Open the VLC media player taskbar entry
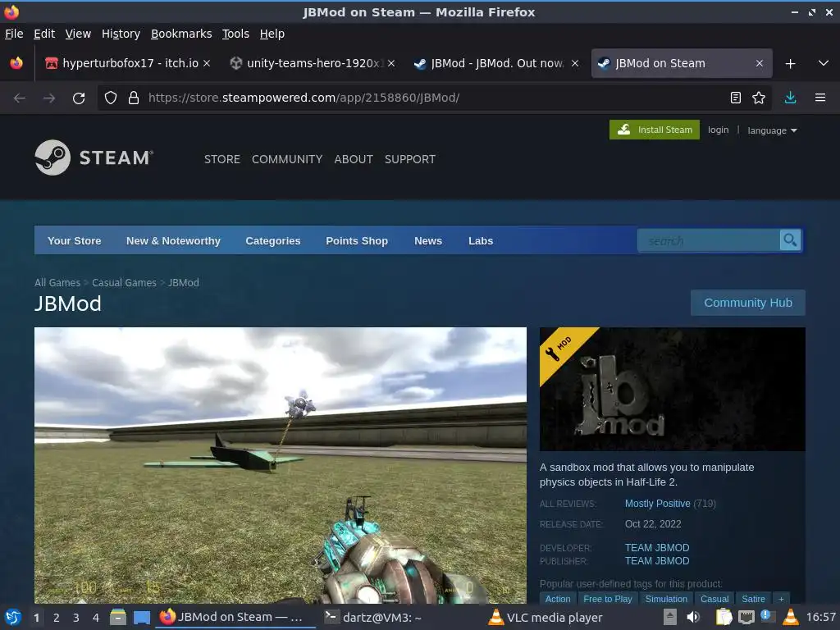The image size is (840, 630). [x=546, y=617]
